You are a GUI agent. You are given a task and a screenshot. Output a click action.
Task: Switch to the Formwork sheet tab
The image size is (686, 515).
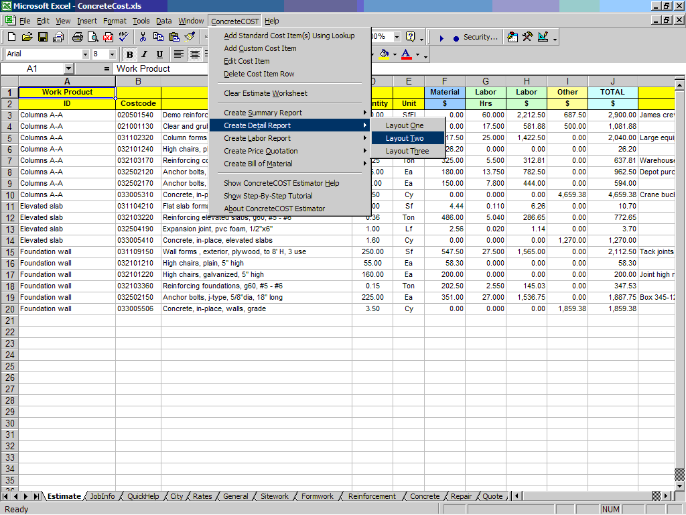click(x=317, y=496)
